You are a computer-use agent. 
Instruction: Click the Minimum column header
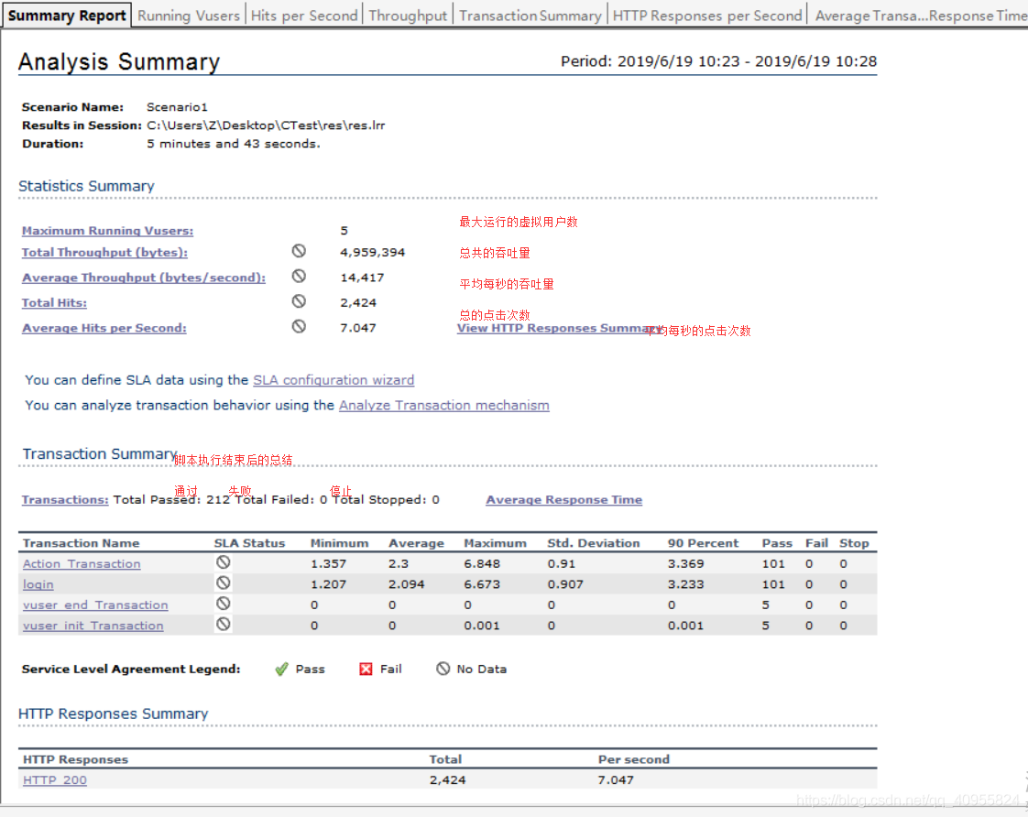point(339,543)
